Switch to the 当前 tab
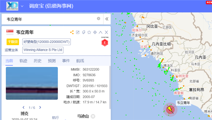The width and height of the screenshot is (212, 120). pyautogui.click(x=9, y=61)
